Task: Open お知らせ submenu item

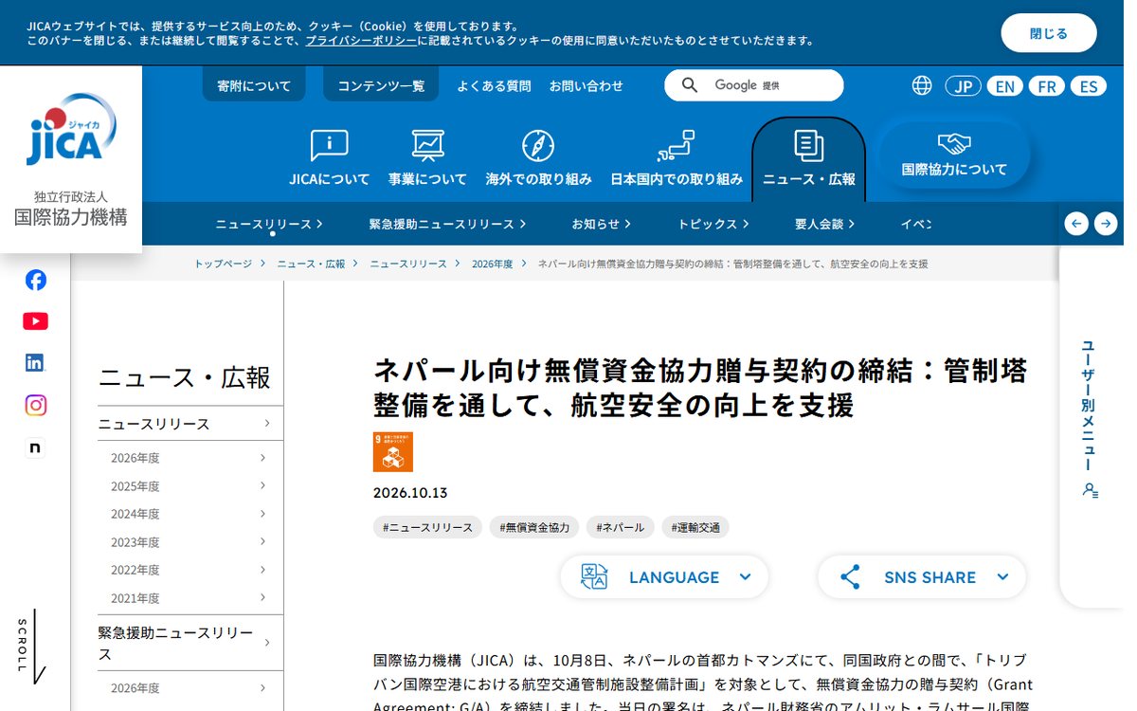Action: (601, 224)
